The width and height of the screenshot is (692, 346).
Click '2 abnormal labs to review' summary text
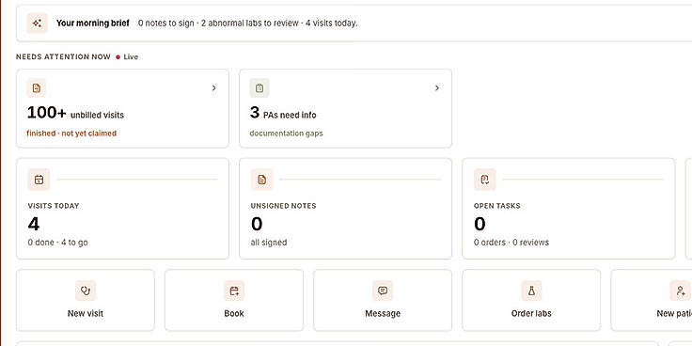tap(250, 23)
